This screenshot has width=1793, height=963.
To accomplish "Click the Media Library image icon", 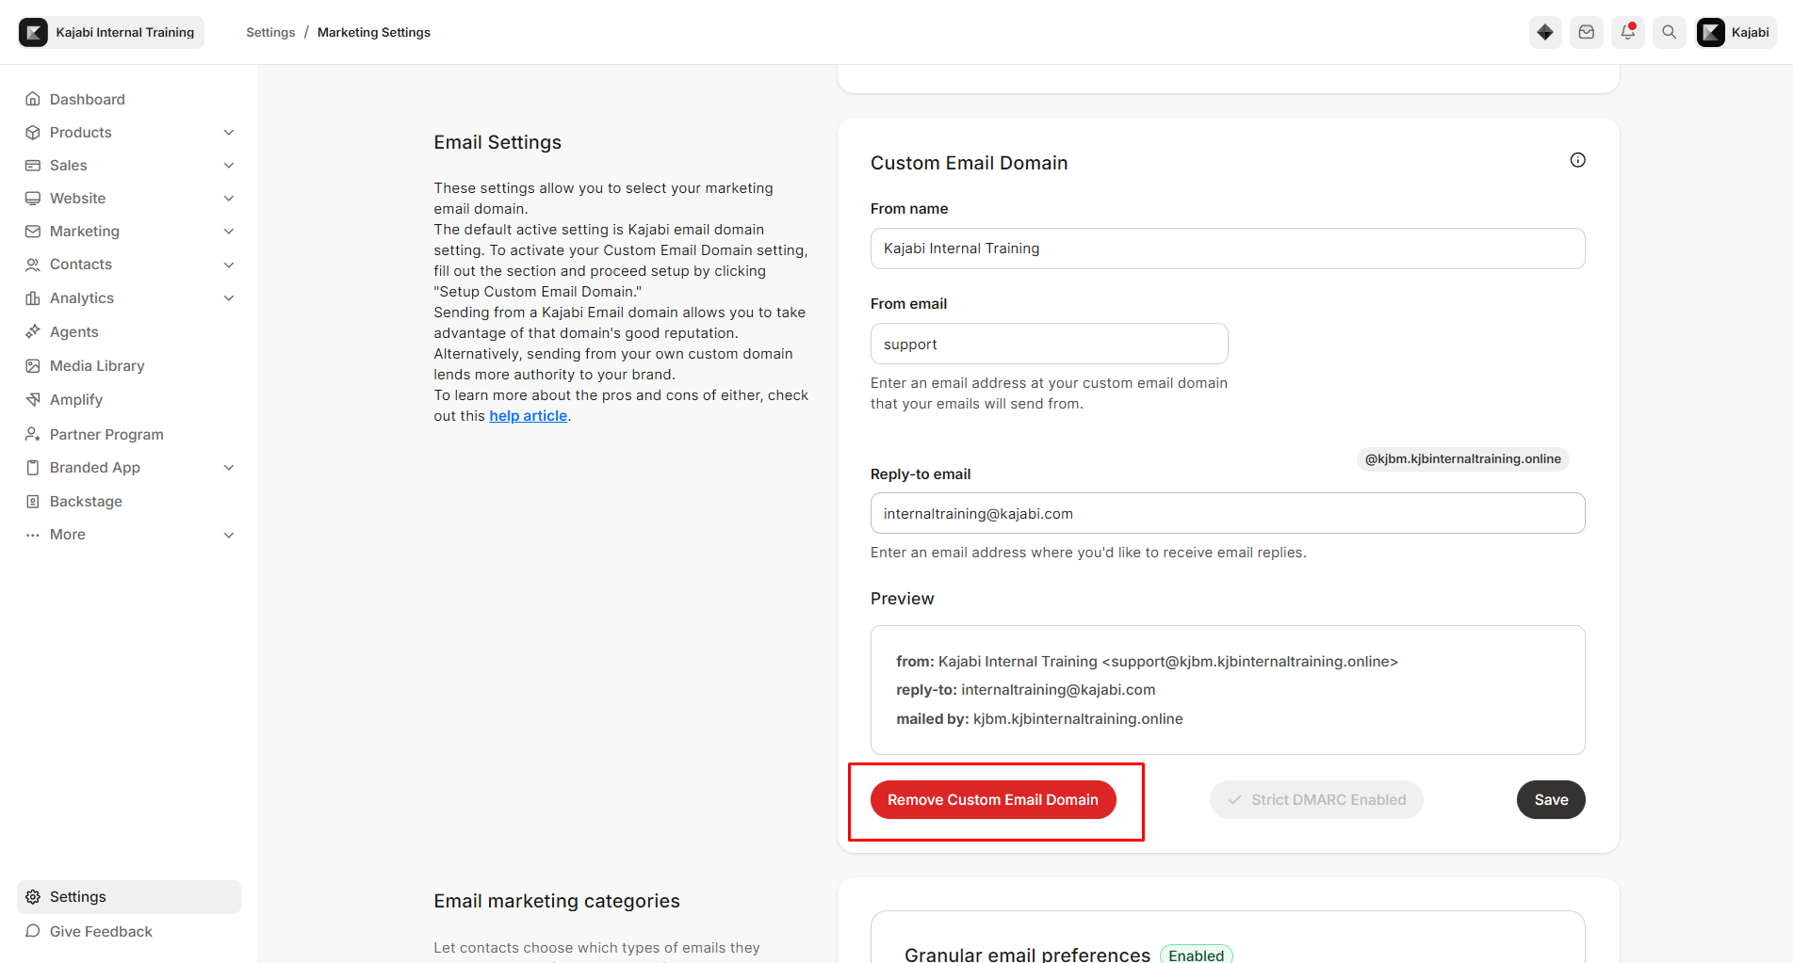I will (x=33, y=365).
